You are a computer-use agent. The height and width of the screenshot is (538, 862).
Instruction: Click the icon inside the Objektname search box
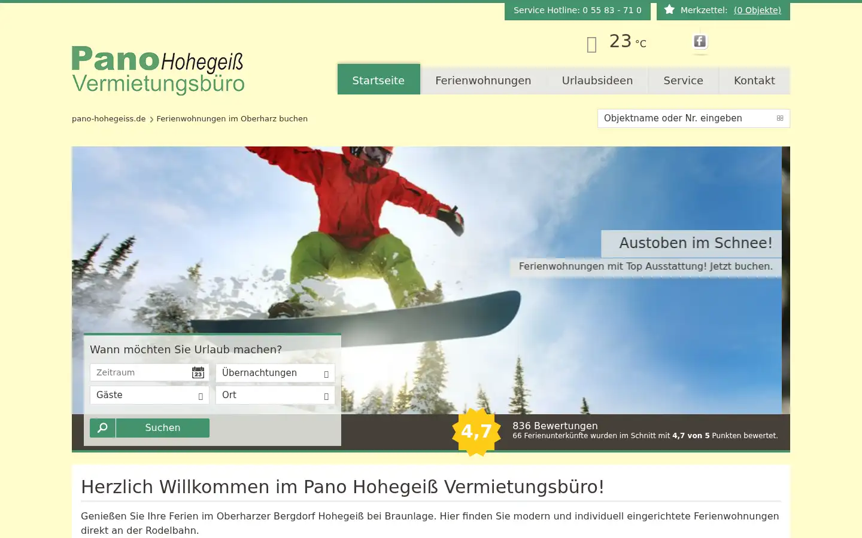click(780, 118)
